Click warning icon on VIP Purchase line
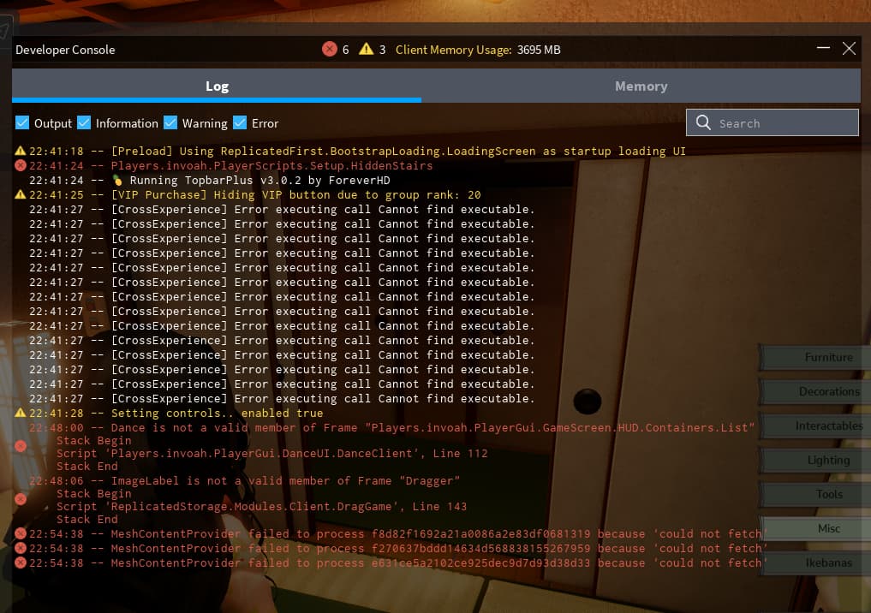The width and height of the screenshot is (871, 613). (x=21, y=194)
